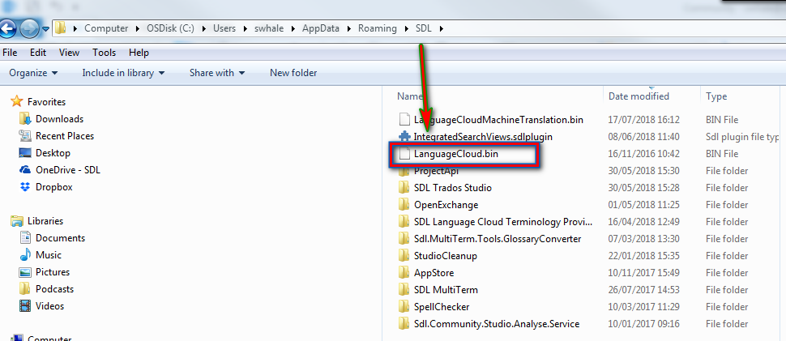Click the date 26/07/2017 14:53
This screenshot has width=786, height=341.
pos(643,290)
